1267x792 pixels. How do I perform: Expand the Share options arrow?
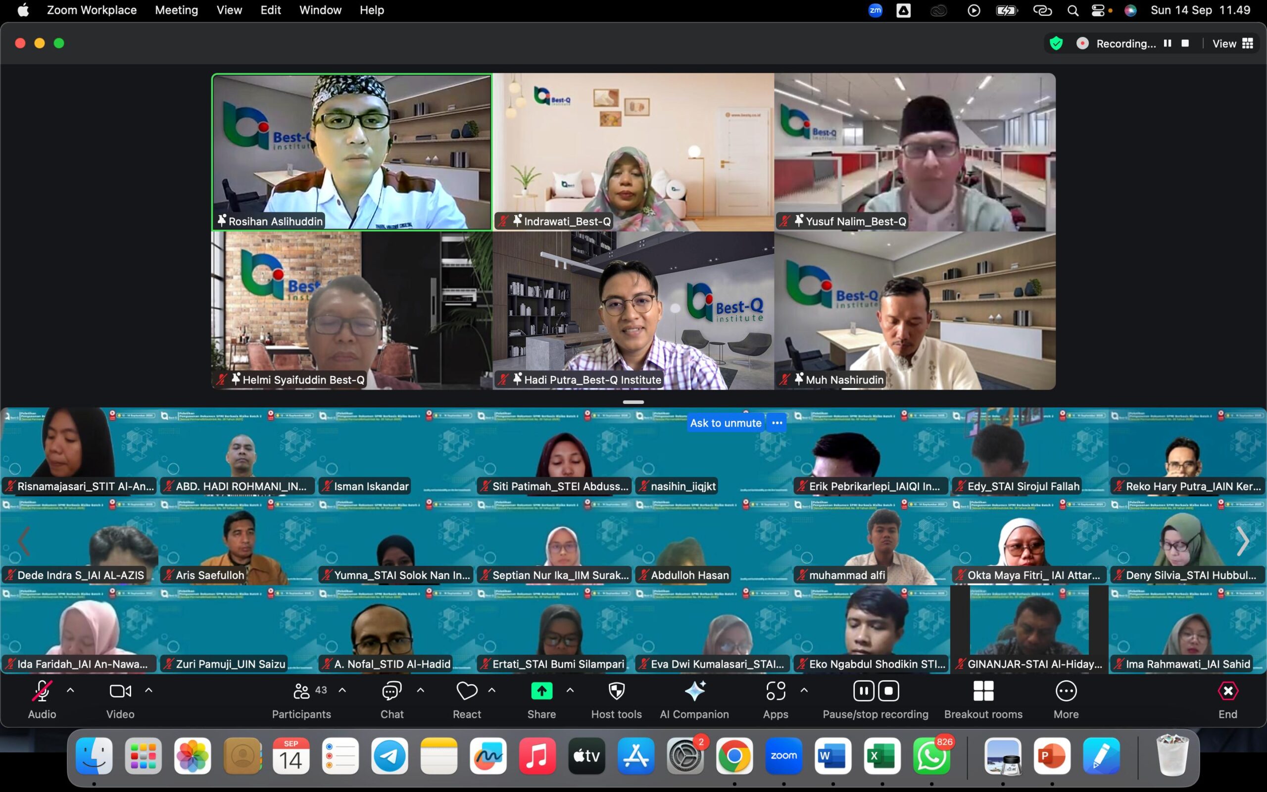570,691
